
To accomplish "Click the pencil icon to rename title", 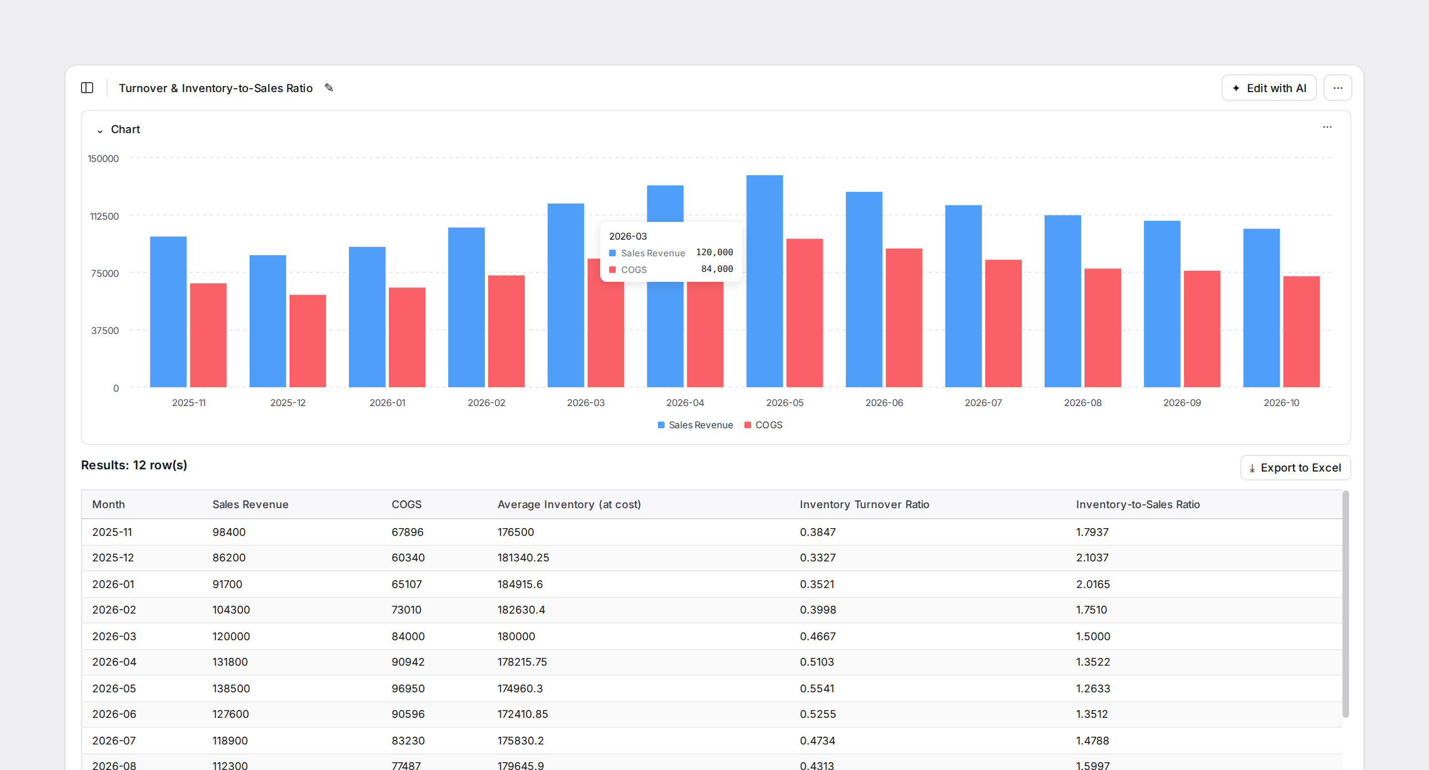I will click(329, 88).
